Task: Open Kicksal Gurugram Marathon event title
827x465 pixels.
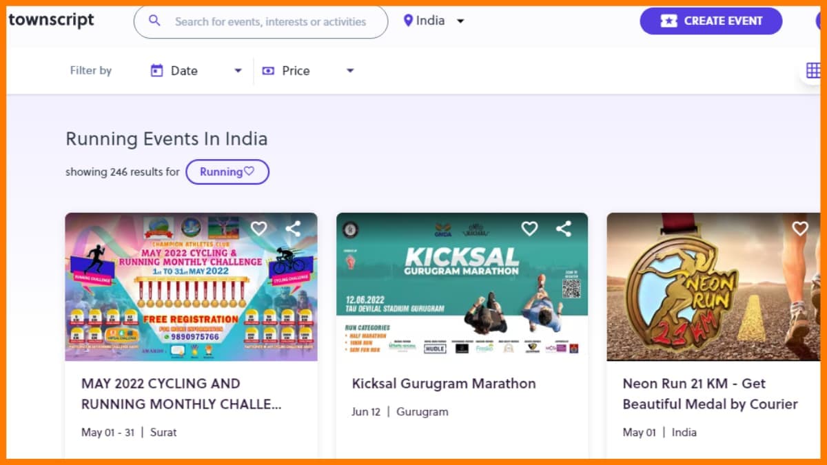Action: pyautogui.click(x=443, y=384)
